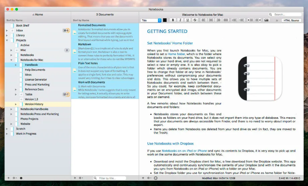Open document list gear dropdown

81,178
